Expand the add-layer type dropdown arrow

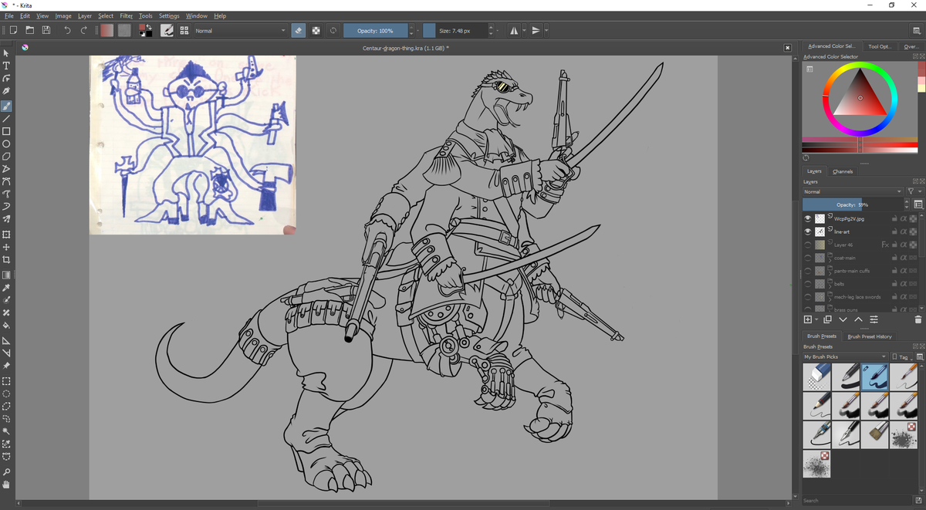816,319
